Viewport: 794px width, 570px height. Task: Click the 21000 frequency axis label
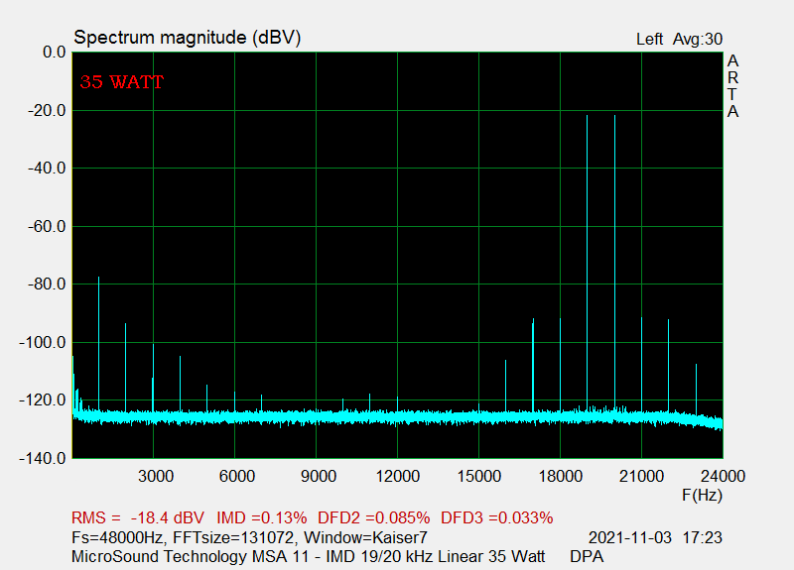pos(641,477)
